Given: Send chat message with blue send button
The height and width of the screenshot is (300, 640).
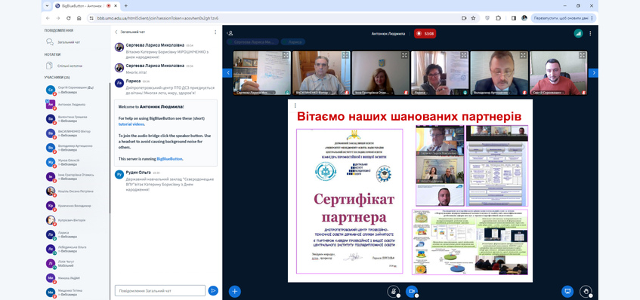Looking at the screenshot, I should [x=212, y=291].
